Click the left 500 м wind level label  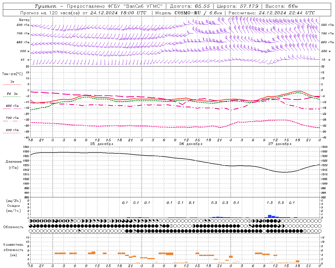pyautogui.click(x=25, y=51)
